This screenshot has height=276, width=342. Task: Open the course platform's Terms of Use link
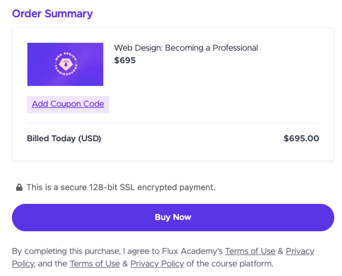tap(95, 263)
